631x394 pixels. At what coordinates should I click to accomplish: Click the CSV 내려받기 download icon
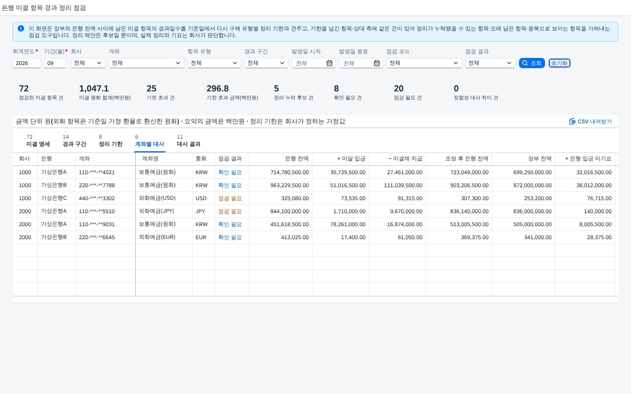572,121
